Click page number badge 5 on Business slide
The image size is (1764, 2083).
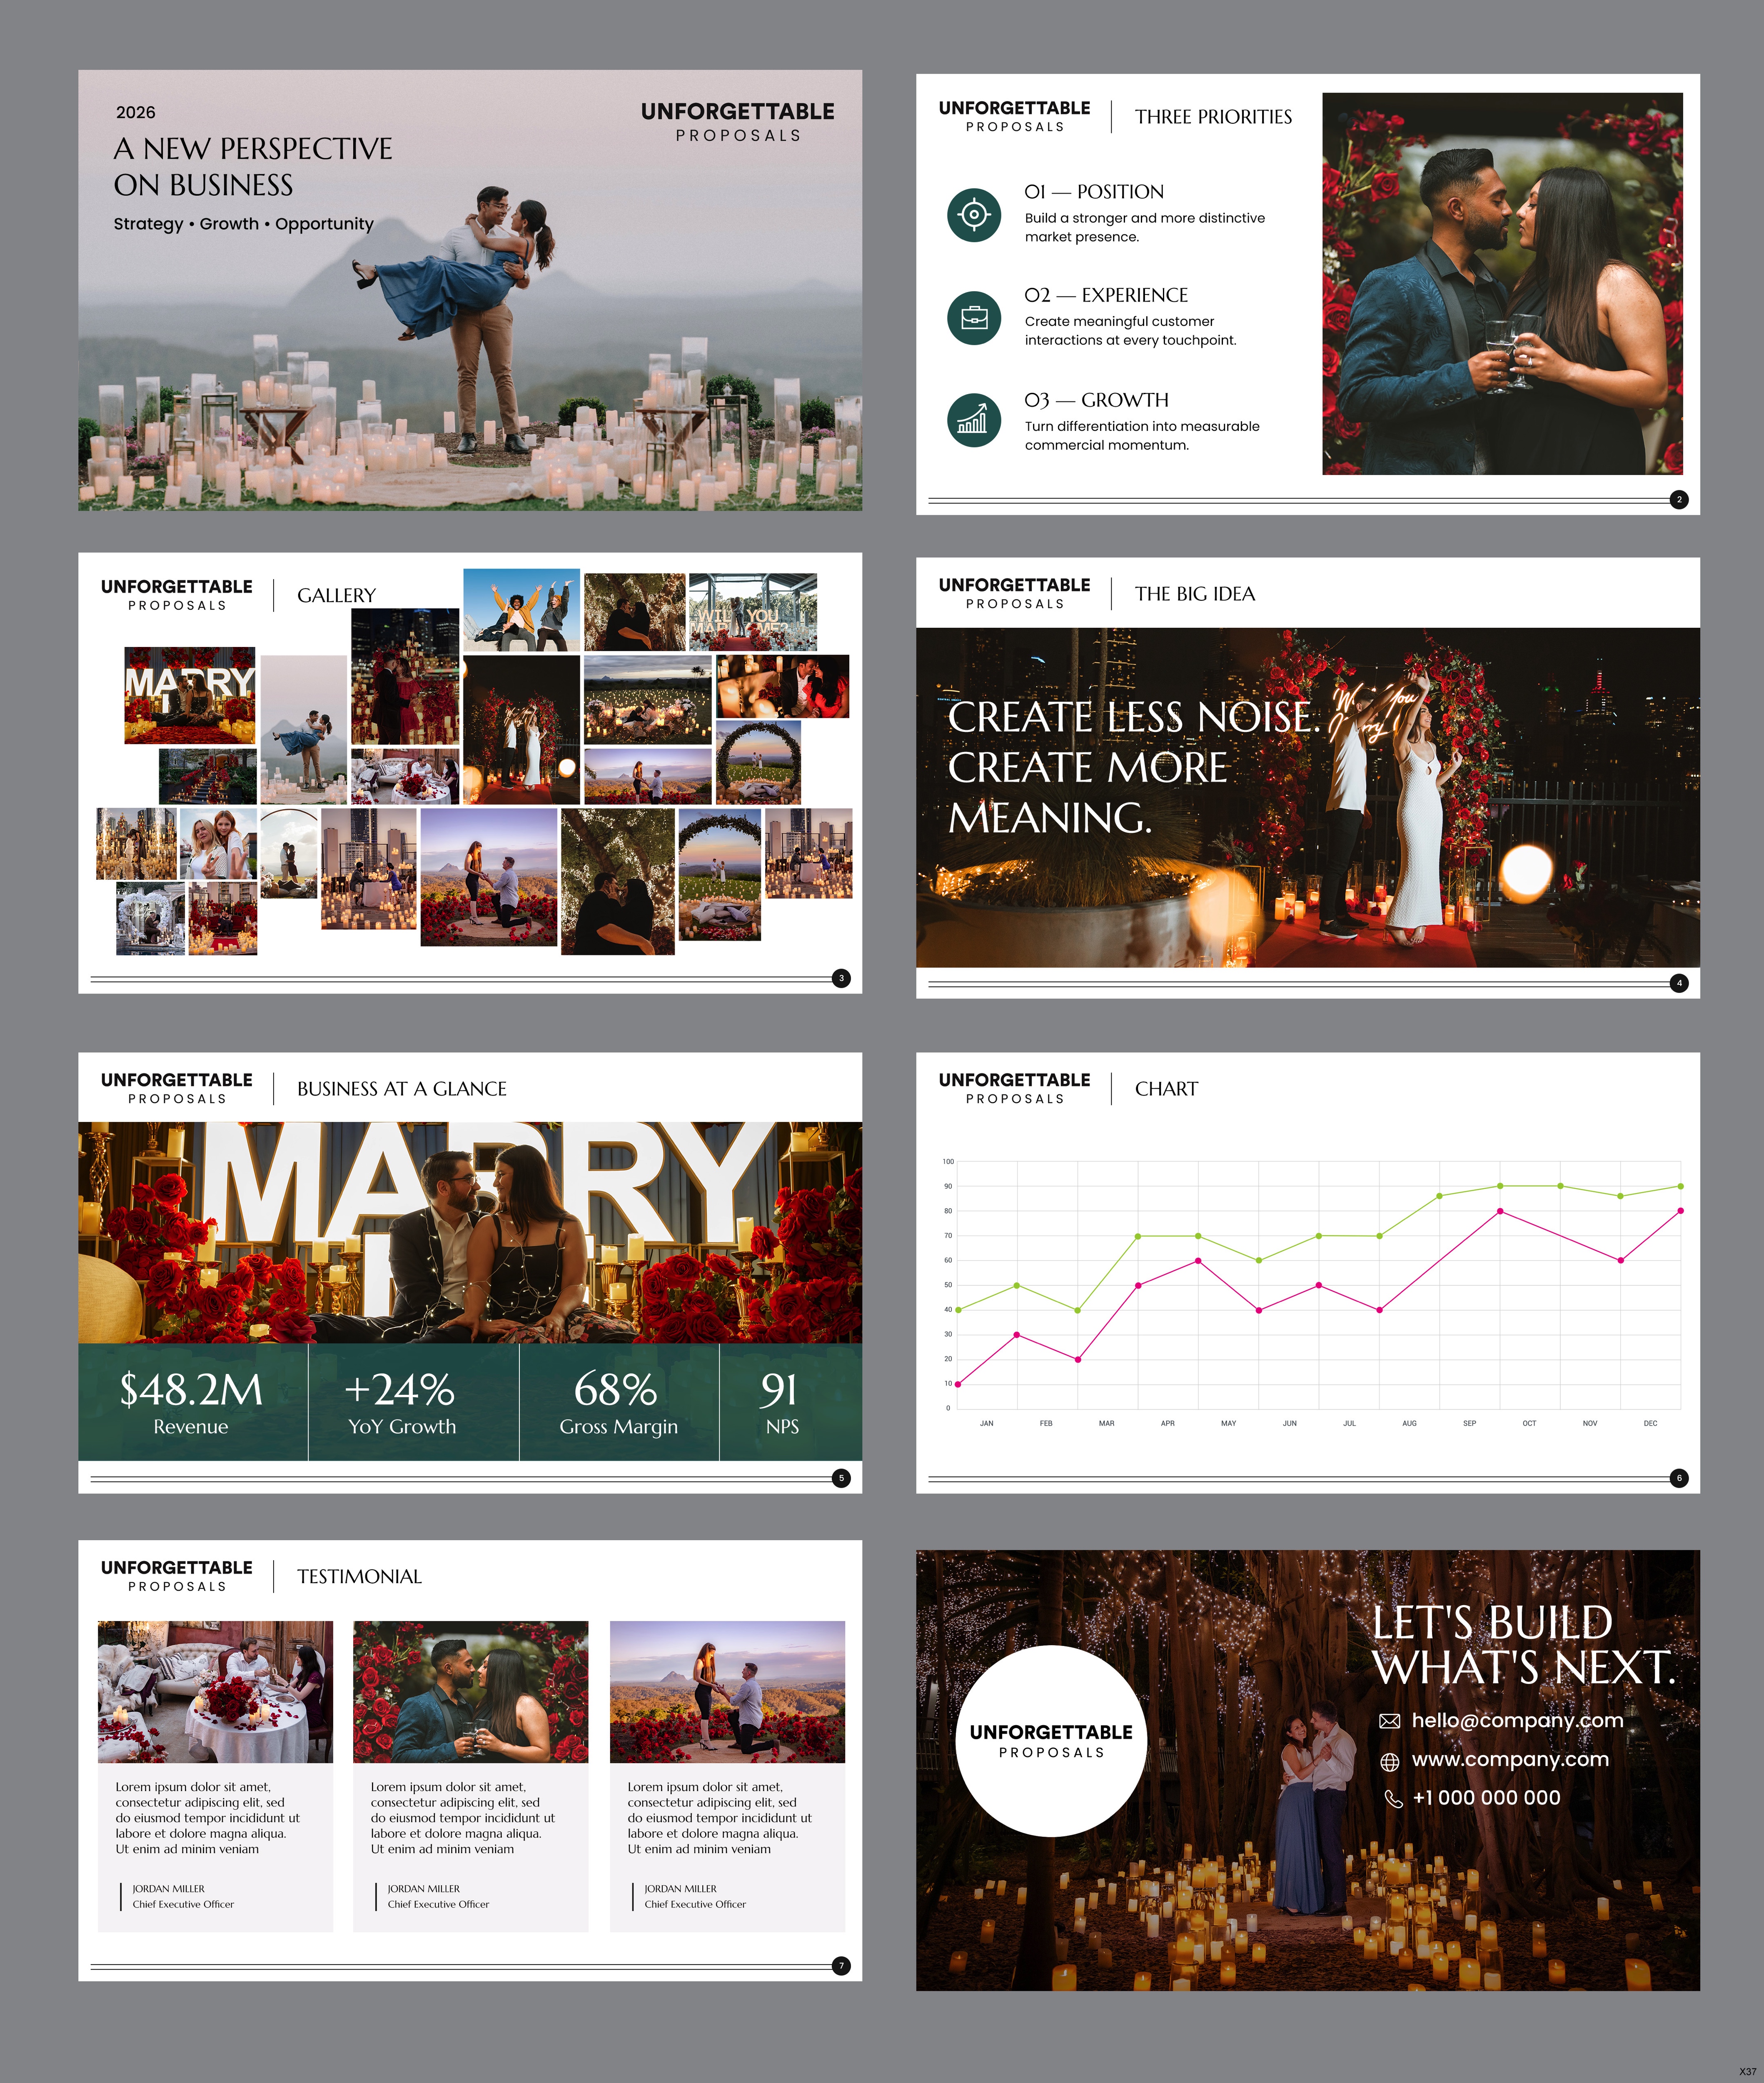(x=841, y=1478)
